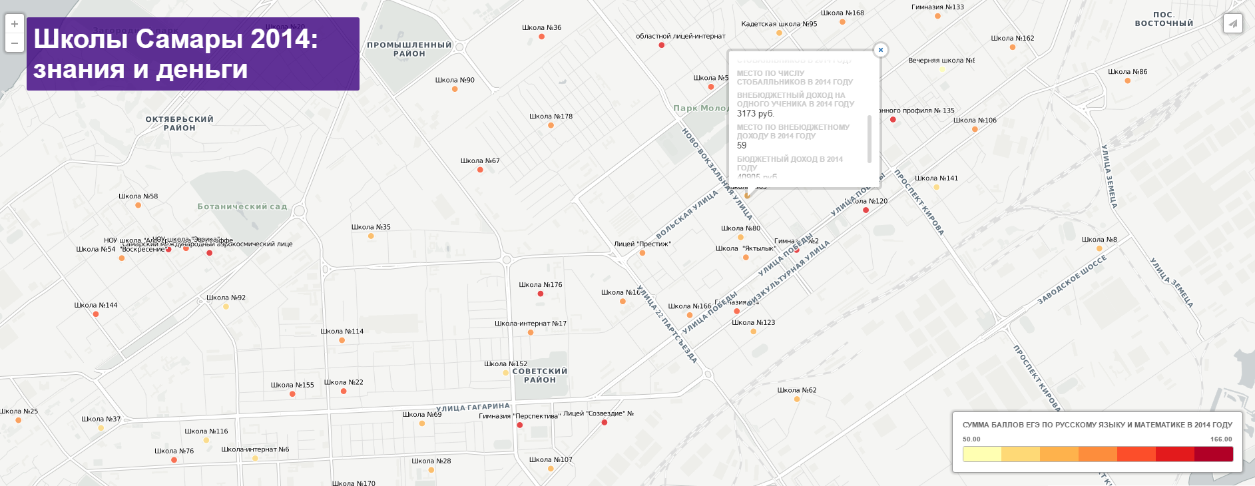Zoom in with the plus button

[15, 24]
